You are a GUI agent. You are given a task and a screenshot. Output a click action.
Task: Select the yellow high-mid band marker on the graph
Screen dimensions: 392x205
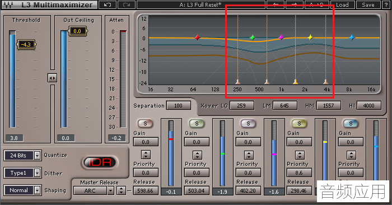310,38
